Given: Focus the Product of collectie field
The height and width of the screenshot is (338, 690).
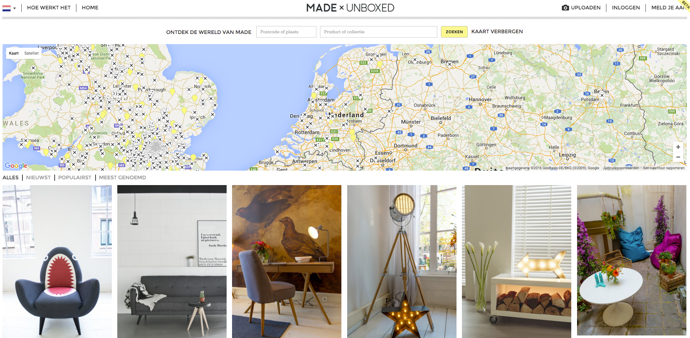Looking at the screenshot, I should [x=379, y=32].
